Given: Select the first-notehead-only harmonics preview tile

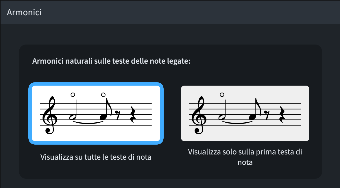Looking at the screenshot, I should (x=245, y=113).
